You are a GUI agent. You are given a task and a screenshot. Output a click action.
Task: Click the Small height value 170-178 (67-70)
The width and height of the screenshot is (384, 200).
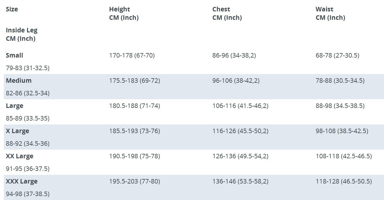point(132,55)
